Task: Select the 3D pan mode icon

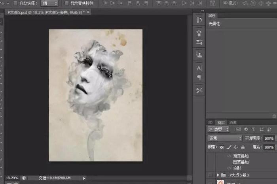Action: (x=261, y=3)
